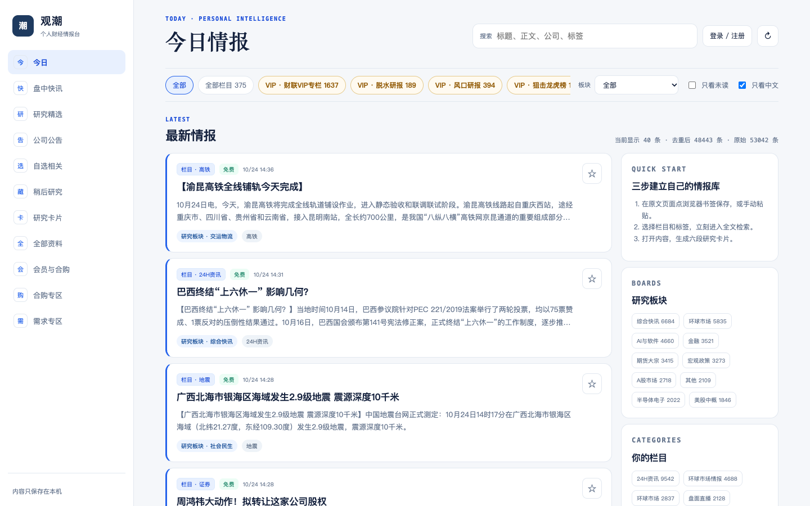The image size is (810, 506).
Task: Click the 卡 icon beside 研究卡片
Action: (20, 218)
